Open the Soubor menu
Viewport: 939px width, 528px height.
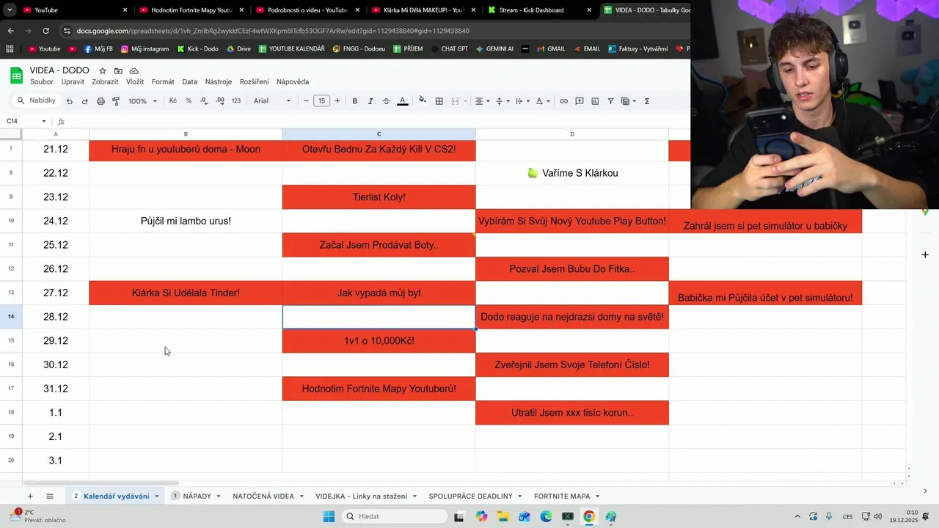pyautogui.click(x=42, y=82)
